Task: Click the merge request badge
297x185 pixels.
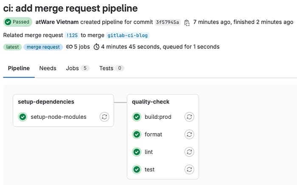Action: (x=43, y=47)
